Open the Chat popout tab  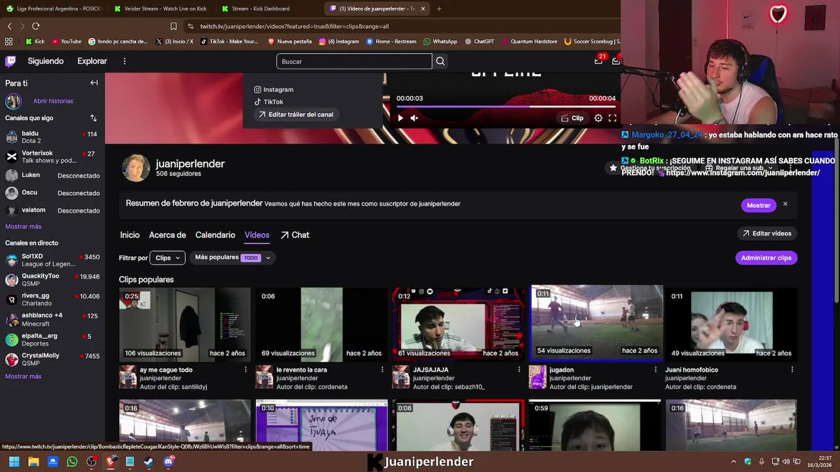[295, 235]
